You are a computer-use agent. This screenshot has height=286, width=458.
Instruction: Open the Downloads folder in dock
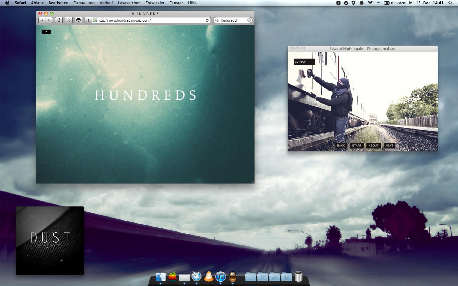click(286, 277)
